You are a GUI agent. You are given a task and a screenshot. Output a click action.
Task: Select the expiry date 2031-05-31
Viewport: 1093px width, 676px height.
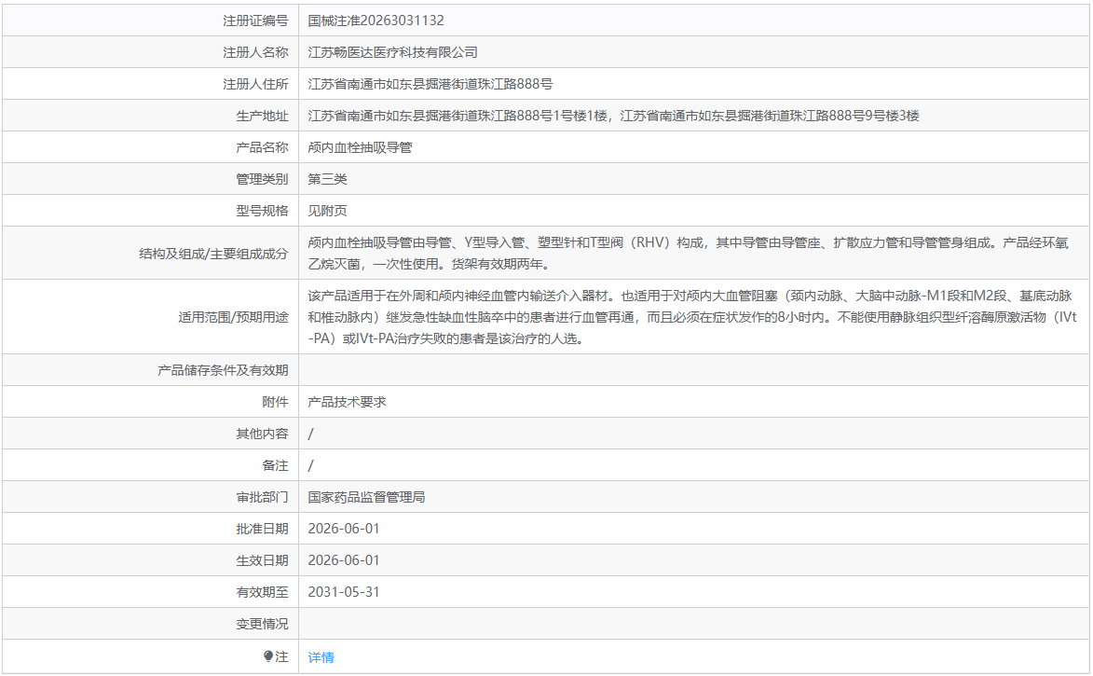point(344,592)
